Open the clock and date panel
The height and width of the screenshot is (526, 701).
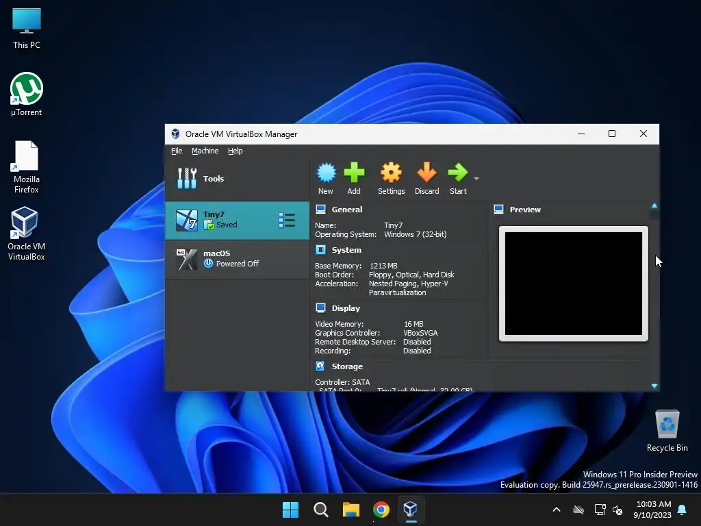click(x=652, y=510)
